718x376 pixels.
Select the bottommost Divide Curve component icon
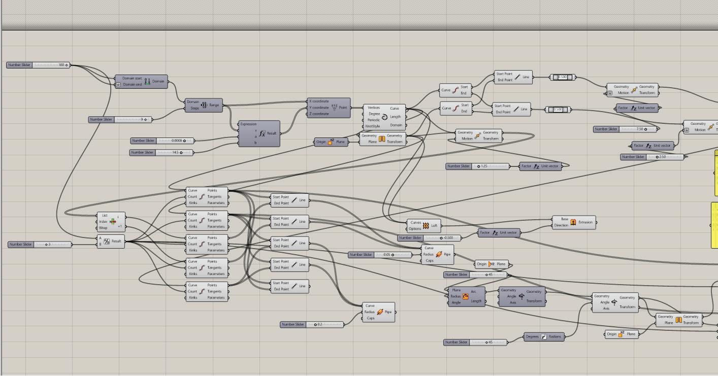[x=203, y=291]
